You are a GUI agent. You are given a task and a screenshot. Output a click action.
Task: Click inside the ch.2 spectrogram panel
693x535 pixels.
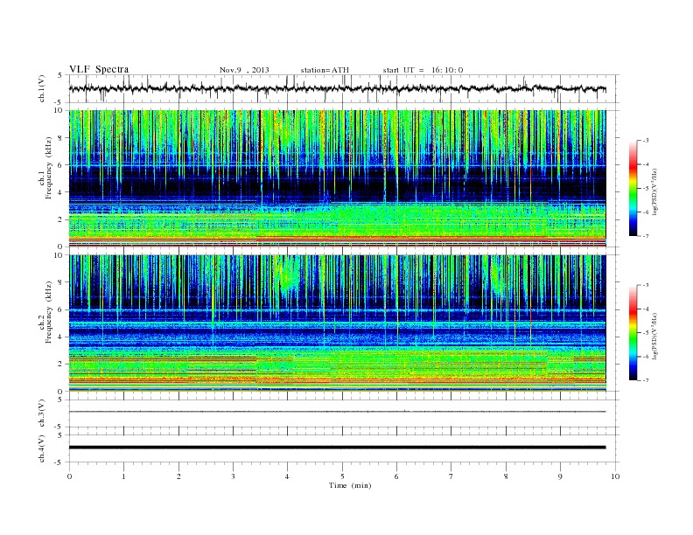(x=337, y=323)
